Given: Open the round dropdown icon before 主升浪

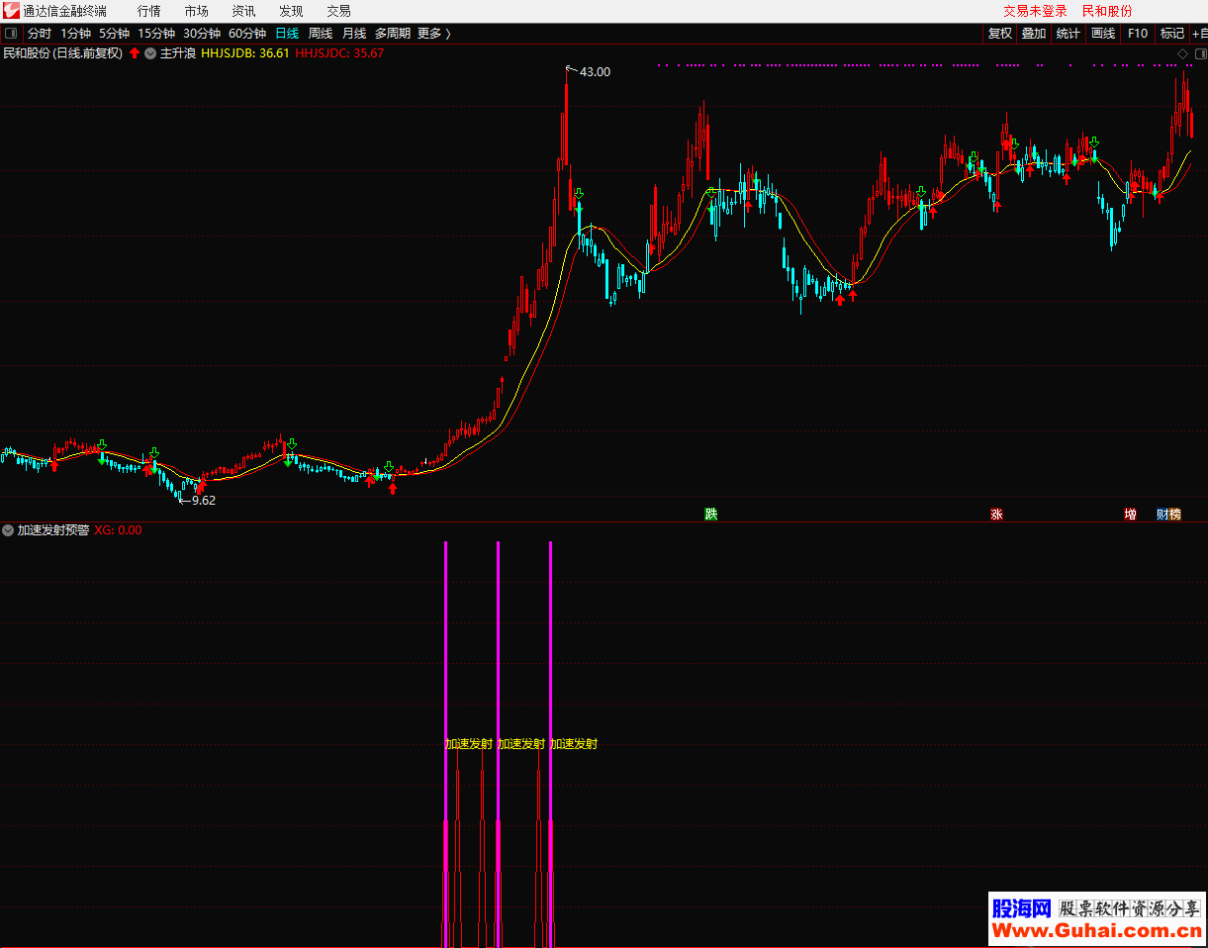Looking at the screenshot, I should 150,53.
